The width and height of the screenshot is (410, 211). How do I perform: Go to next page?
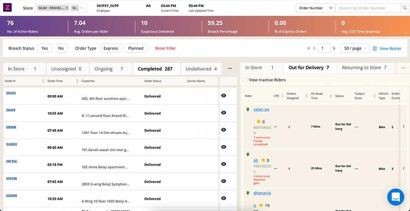coord(334,48)
